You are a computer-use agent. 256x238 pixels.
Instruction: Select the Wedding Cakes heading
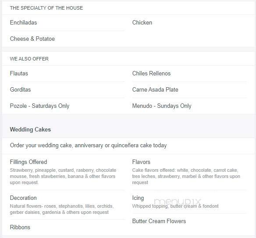point(30,129)
